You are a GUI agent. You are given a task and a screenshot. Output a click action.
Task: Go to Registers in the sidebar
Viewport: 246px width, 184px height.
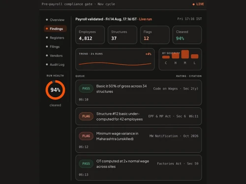tap(55, 38)
